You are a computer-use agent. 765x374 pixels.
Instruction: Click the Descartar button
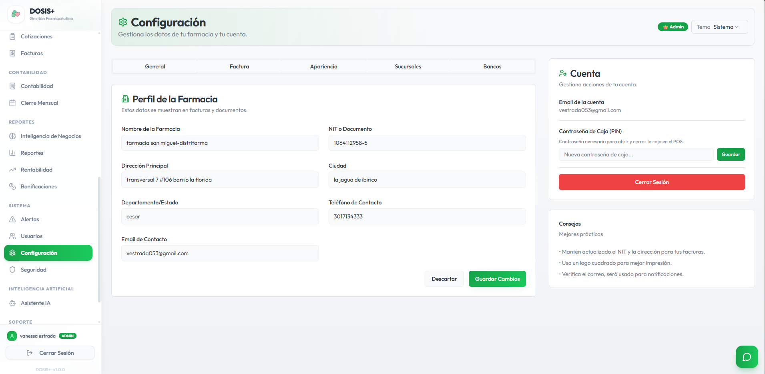[444, 279]
